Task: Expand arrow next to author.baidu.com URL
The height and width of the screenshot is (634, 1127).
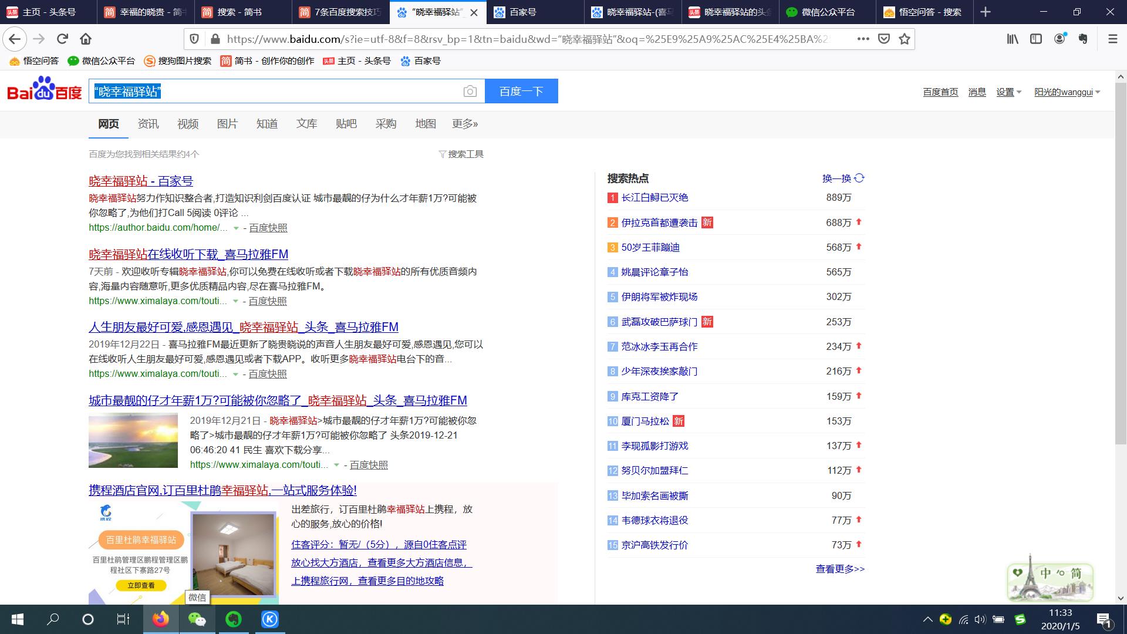Action: click(236, 228)
